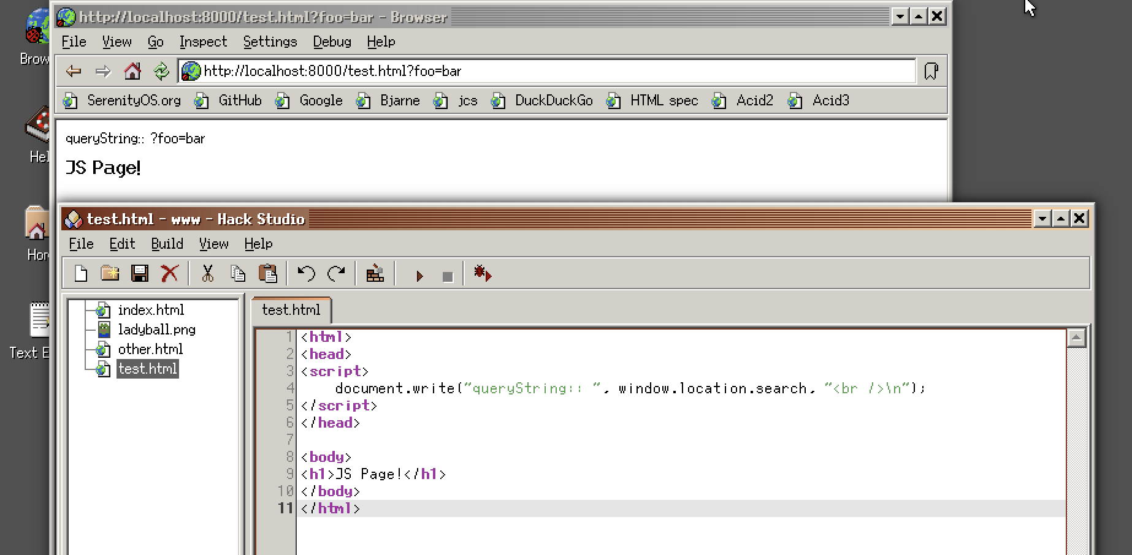Maximize the Hack Studio window
This screenshot has height=555, width=1132.
coord(1060,219)
